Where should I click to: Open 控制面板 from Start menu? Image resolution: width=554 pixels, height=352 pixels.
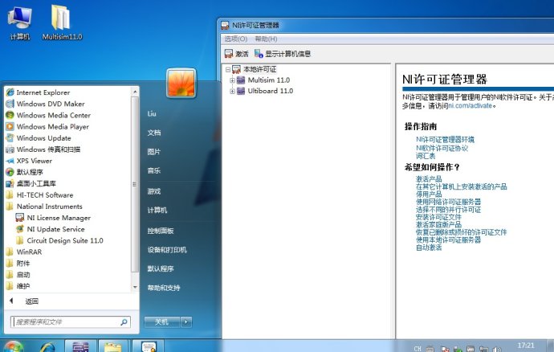click(161, 231)
